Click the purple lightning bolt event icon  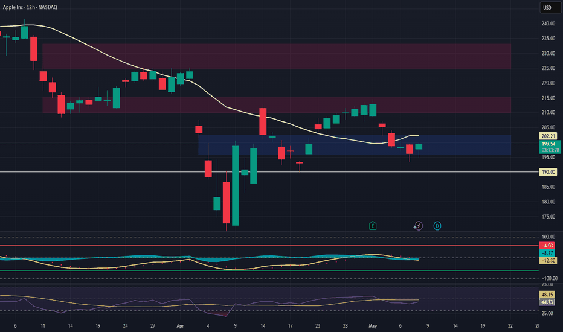pos(418,226)
